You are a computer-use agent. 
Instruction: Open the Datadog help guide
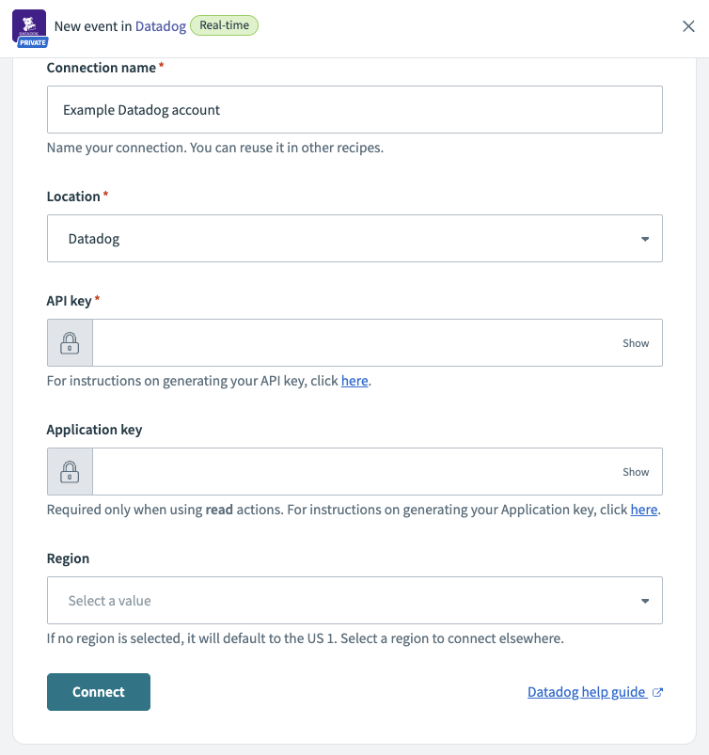click(585, 691)
